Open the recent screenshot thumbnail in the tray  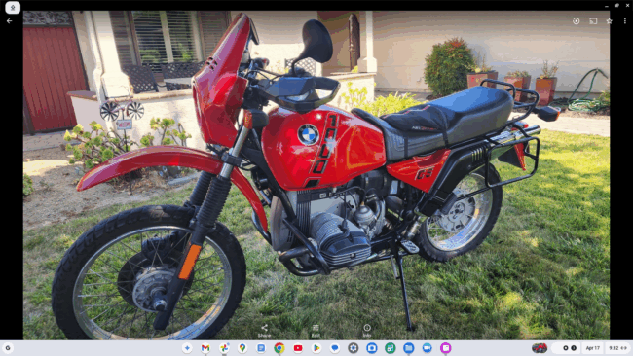[540, 348]
